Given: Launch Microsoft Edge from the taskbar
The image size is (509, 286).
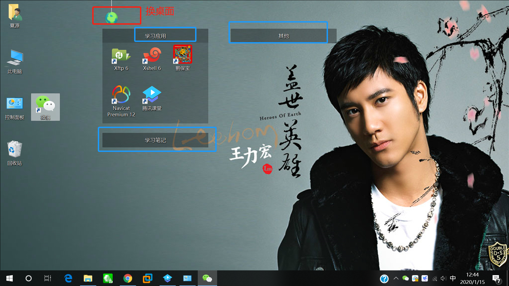Looking at the screenshot, I should (x=68, y=278).
